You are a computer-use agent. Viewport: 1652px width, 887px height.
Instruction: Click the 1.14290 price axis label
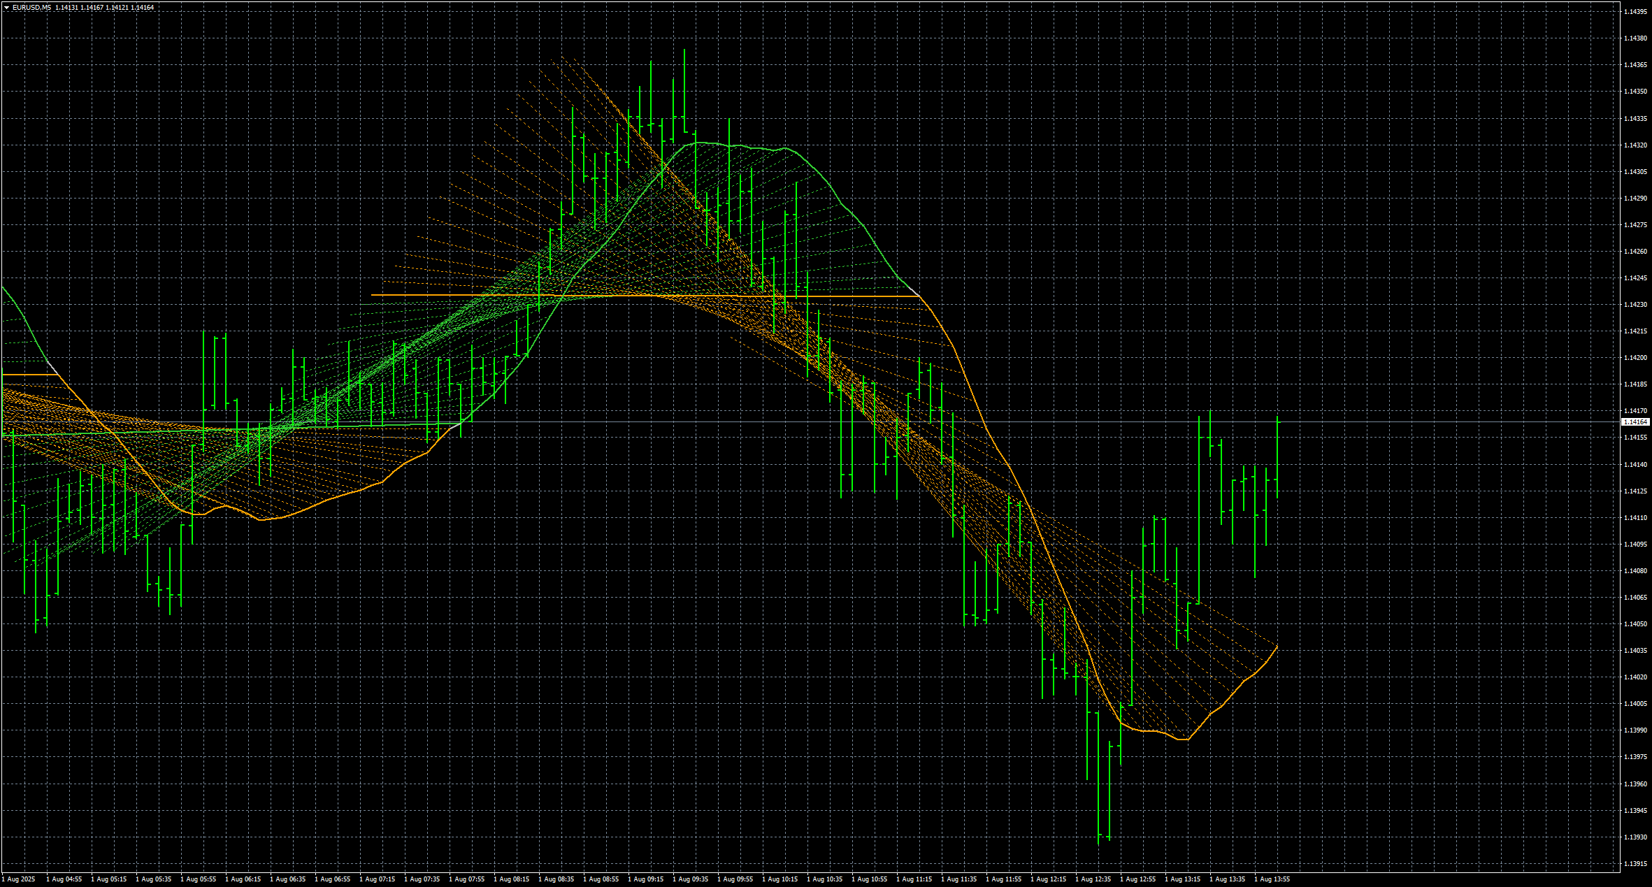pyautogui.click(x=1635, y=199)
